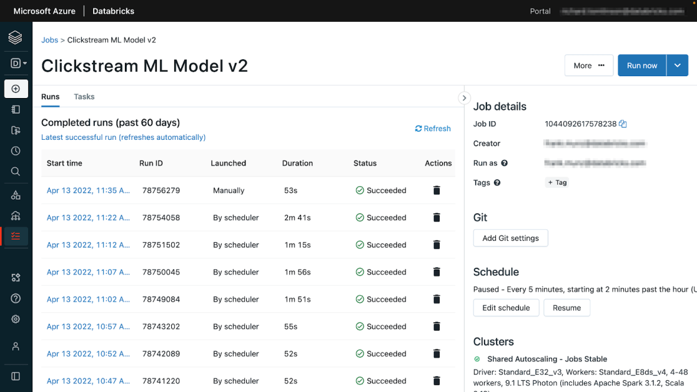Click the Run now button
The image size is (697, 392).
(641, 66)
